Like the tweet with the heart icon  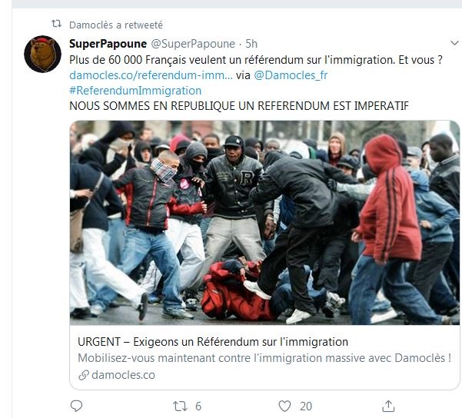pos(284,406)
